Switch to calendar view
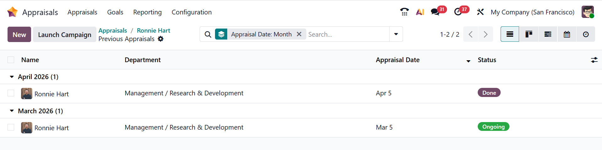The height and width of the screenshot is (150, 602). [x=567, y=34]
